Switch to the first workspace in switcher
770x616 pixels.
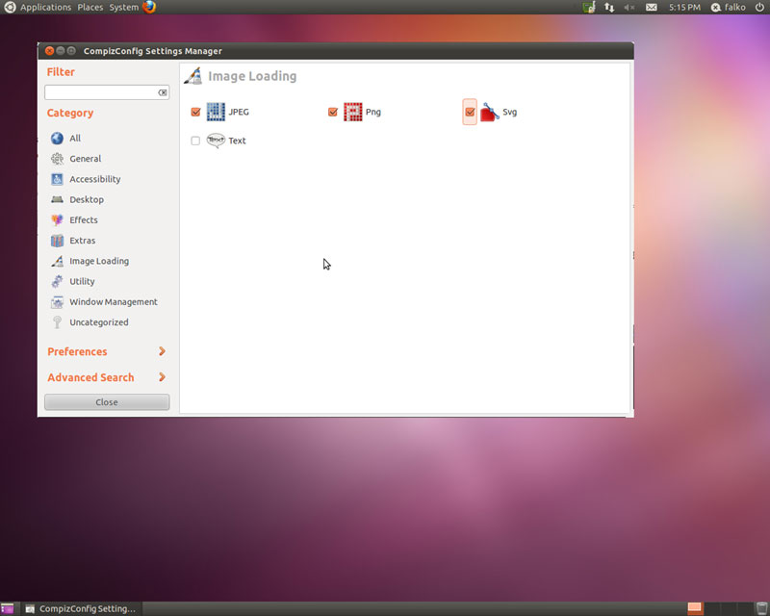point(695,608)
